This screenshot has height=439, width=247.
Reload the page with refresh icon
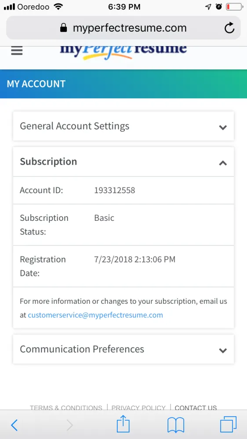click(229, 28)
